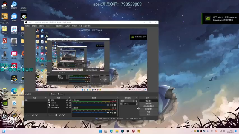The image size is (239, 134).
Task: Open File Explorer from the taskbar
Action: 117,131
